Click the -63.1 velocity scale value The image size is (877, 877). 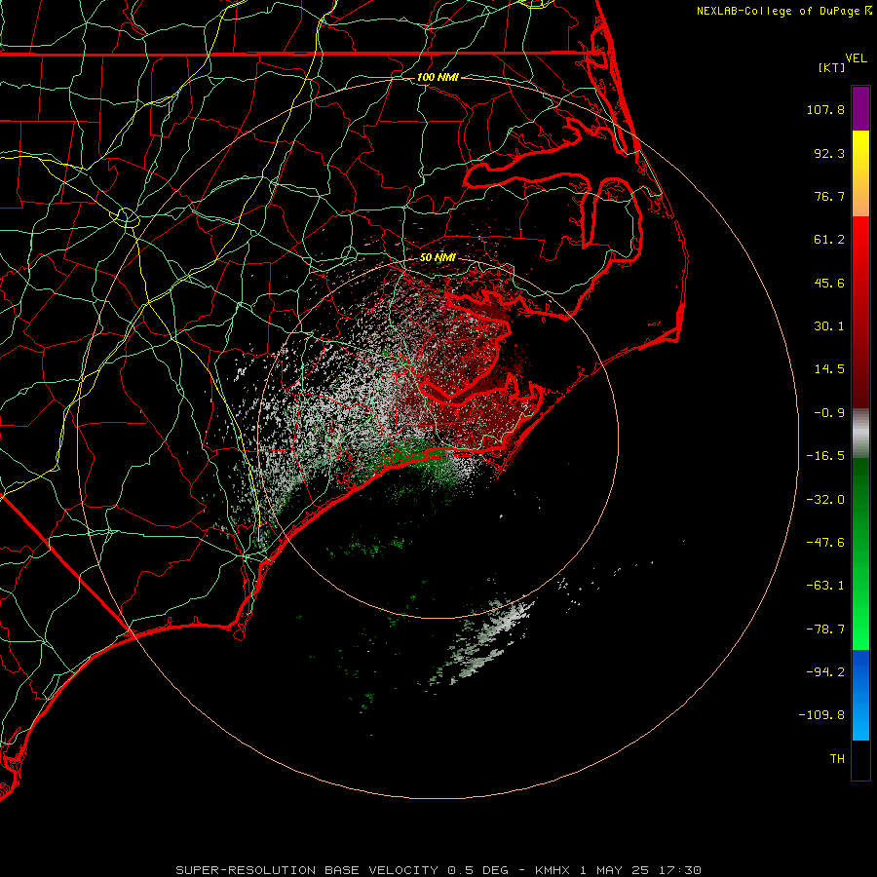825,586
